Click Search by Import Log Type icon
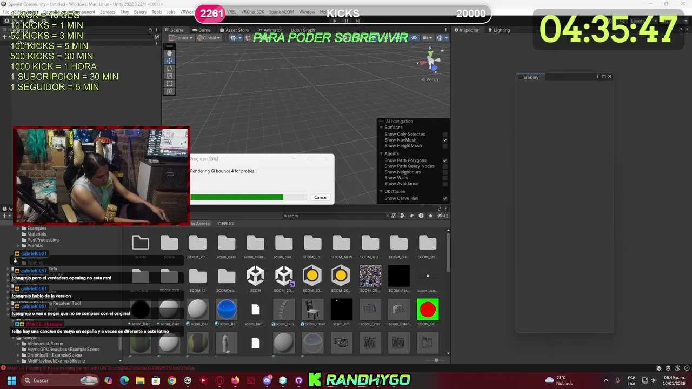The image size is (692, 389). [x=421, y=216]
